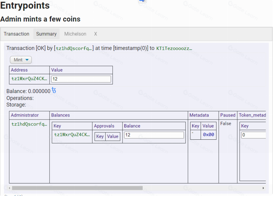Open the Mint entrypoint dropdown
The image size is (275, 198).
(x=21, y=60)
